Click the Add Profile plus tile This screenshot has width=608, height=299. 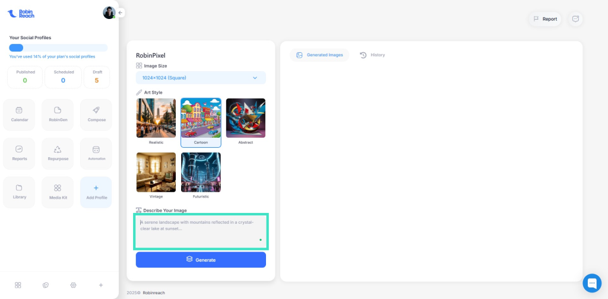pyautogui.click(x=96, y=192)
